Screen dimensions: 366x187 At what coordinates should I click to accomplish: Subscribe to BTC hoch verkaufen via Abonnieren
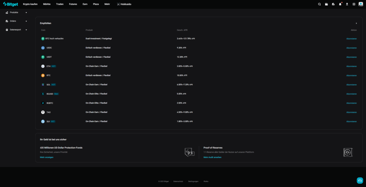tap(351, 39)
